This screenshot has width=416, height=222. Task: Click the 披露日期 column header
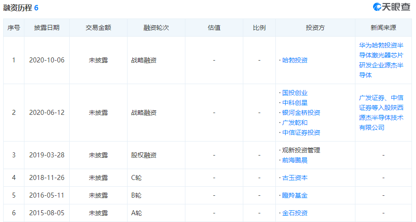coord(47,28)
